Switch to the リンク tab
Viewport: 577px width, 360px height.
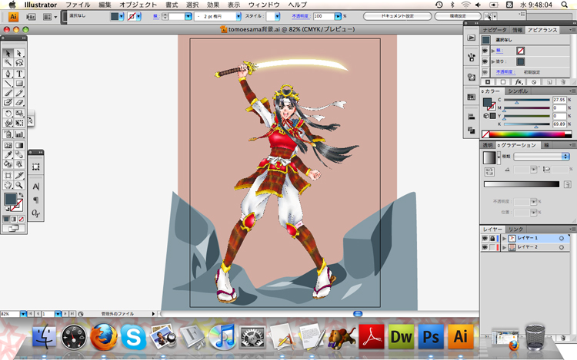pyautogui.click(x=516, y=229)
